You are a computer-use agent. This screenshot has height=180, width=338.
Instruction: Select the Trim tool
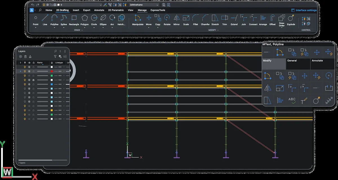pyautogui.click(x=224, y=20)
